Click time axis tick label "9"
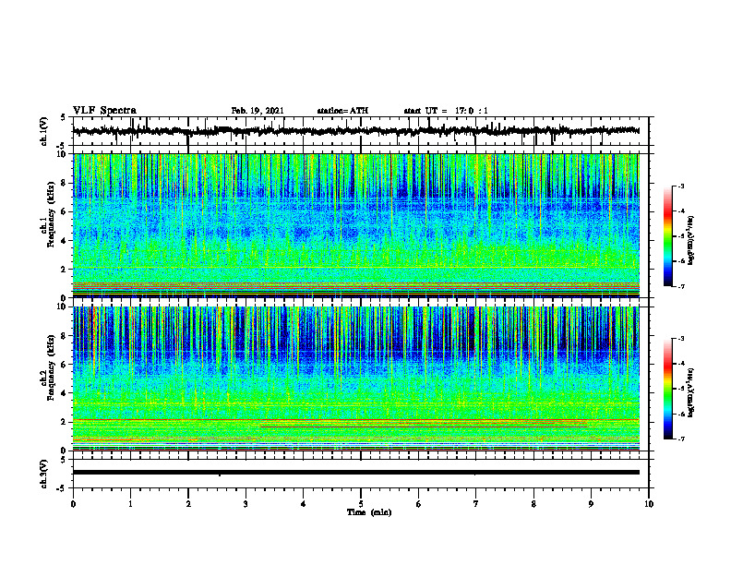 [591, 504]
